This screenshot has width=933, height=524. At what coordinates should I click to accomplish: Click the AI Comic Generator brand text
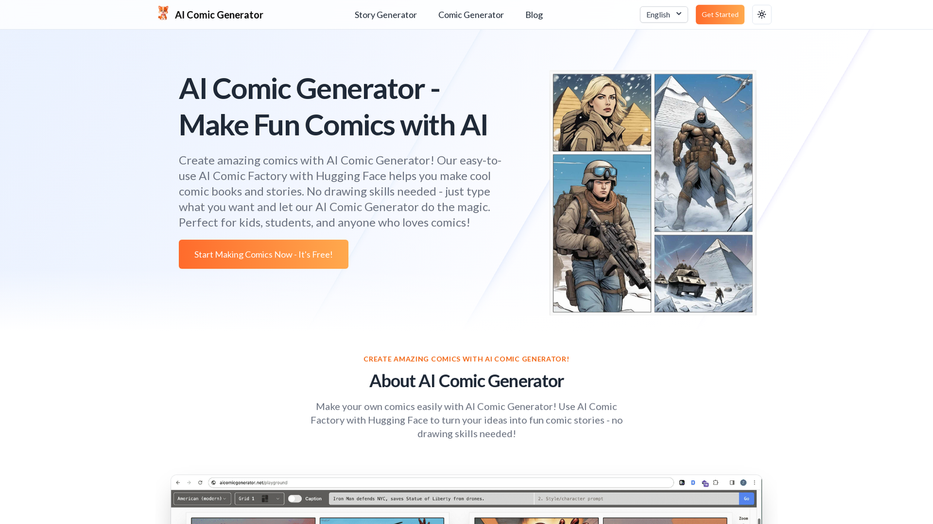pos(219,15)
